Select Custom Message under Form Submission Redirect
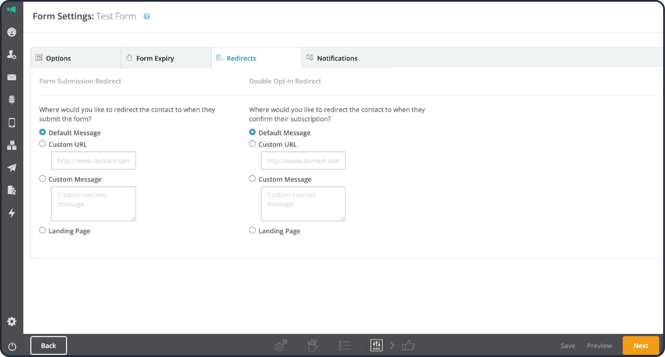 43,178
